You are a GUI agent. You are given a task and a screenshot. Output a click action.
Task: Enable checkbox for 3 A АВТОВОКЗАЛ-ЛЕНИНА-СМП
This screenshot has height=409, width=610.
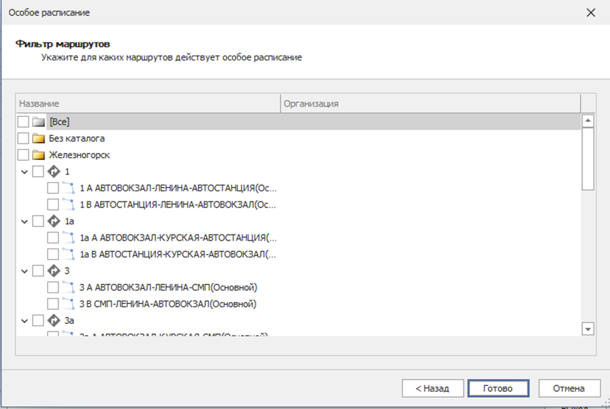click(53, 288)
